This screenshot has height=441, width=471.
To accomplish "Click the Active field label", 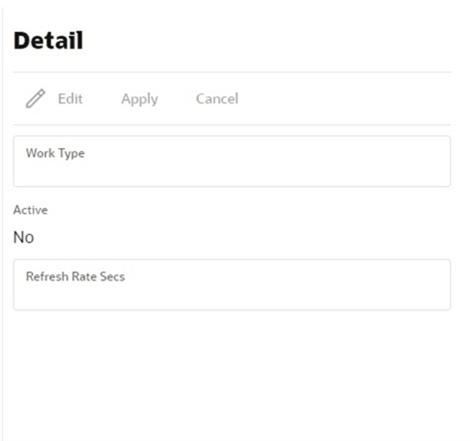I will click(x=30, y=210).
